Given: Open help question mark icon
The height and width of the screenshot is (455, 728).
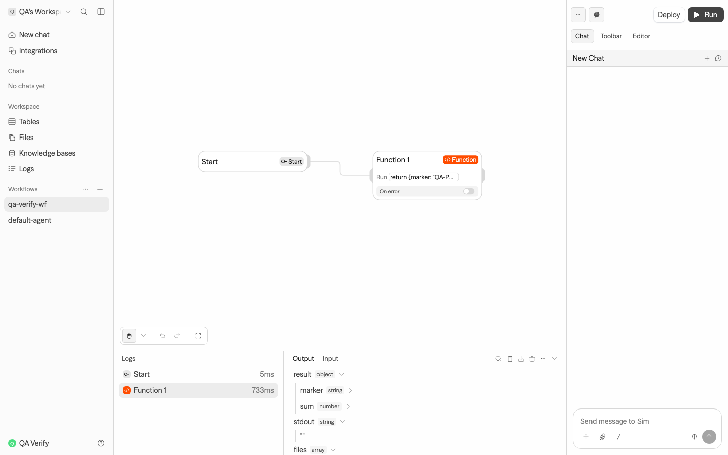Looking at the screenshot, I should 101,443.
